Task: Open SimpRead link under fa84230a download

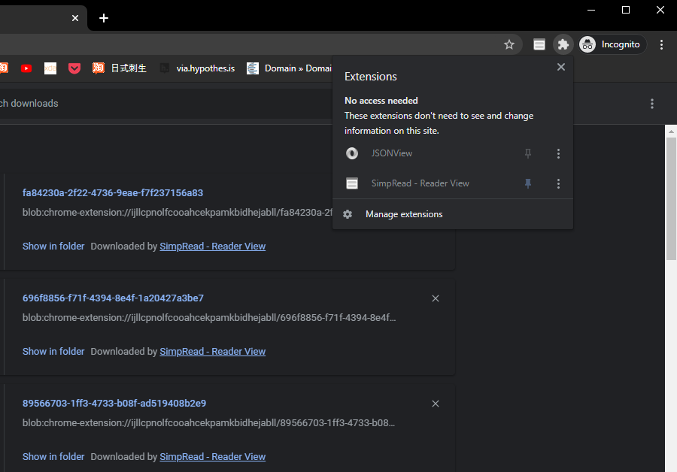Action: (x=212, y=247)
